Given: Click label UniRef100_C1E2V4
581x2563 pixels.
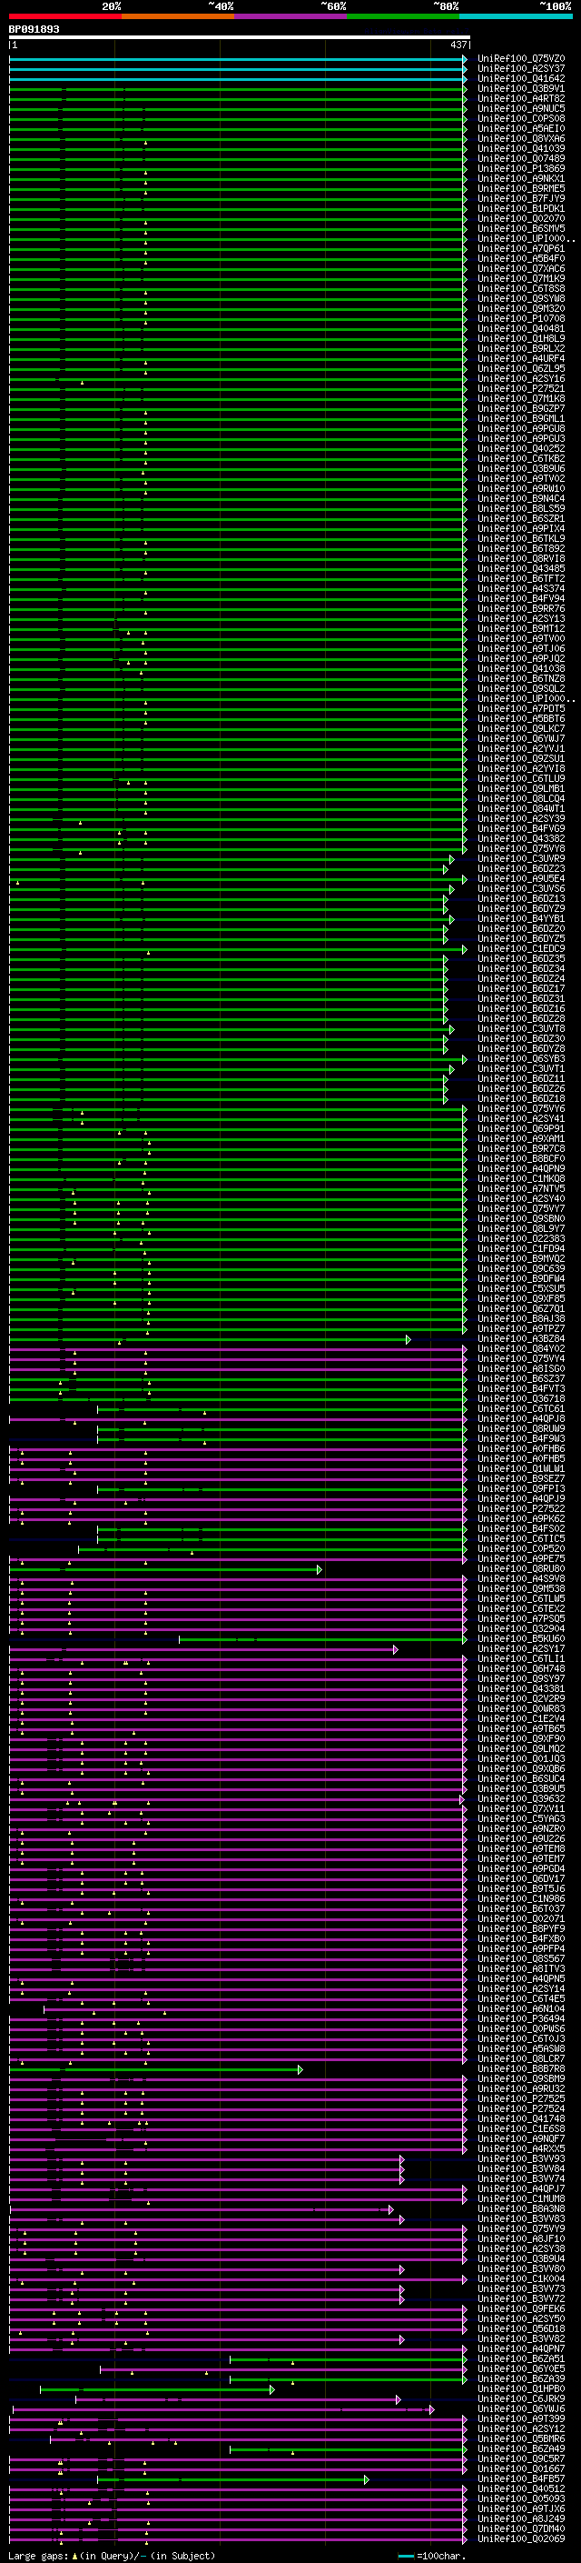Looking at the screenshot, I should tap(521, 1718).
